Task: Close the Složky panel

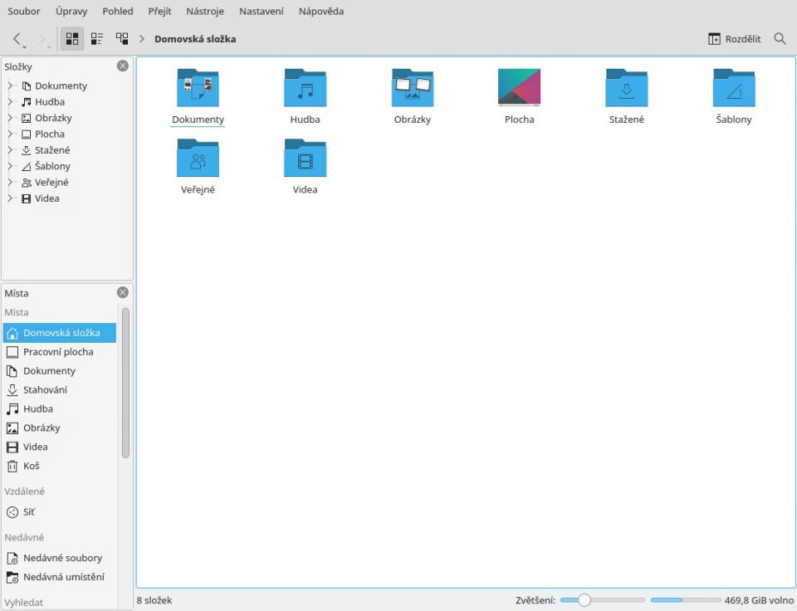Action: 123,66
